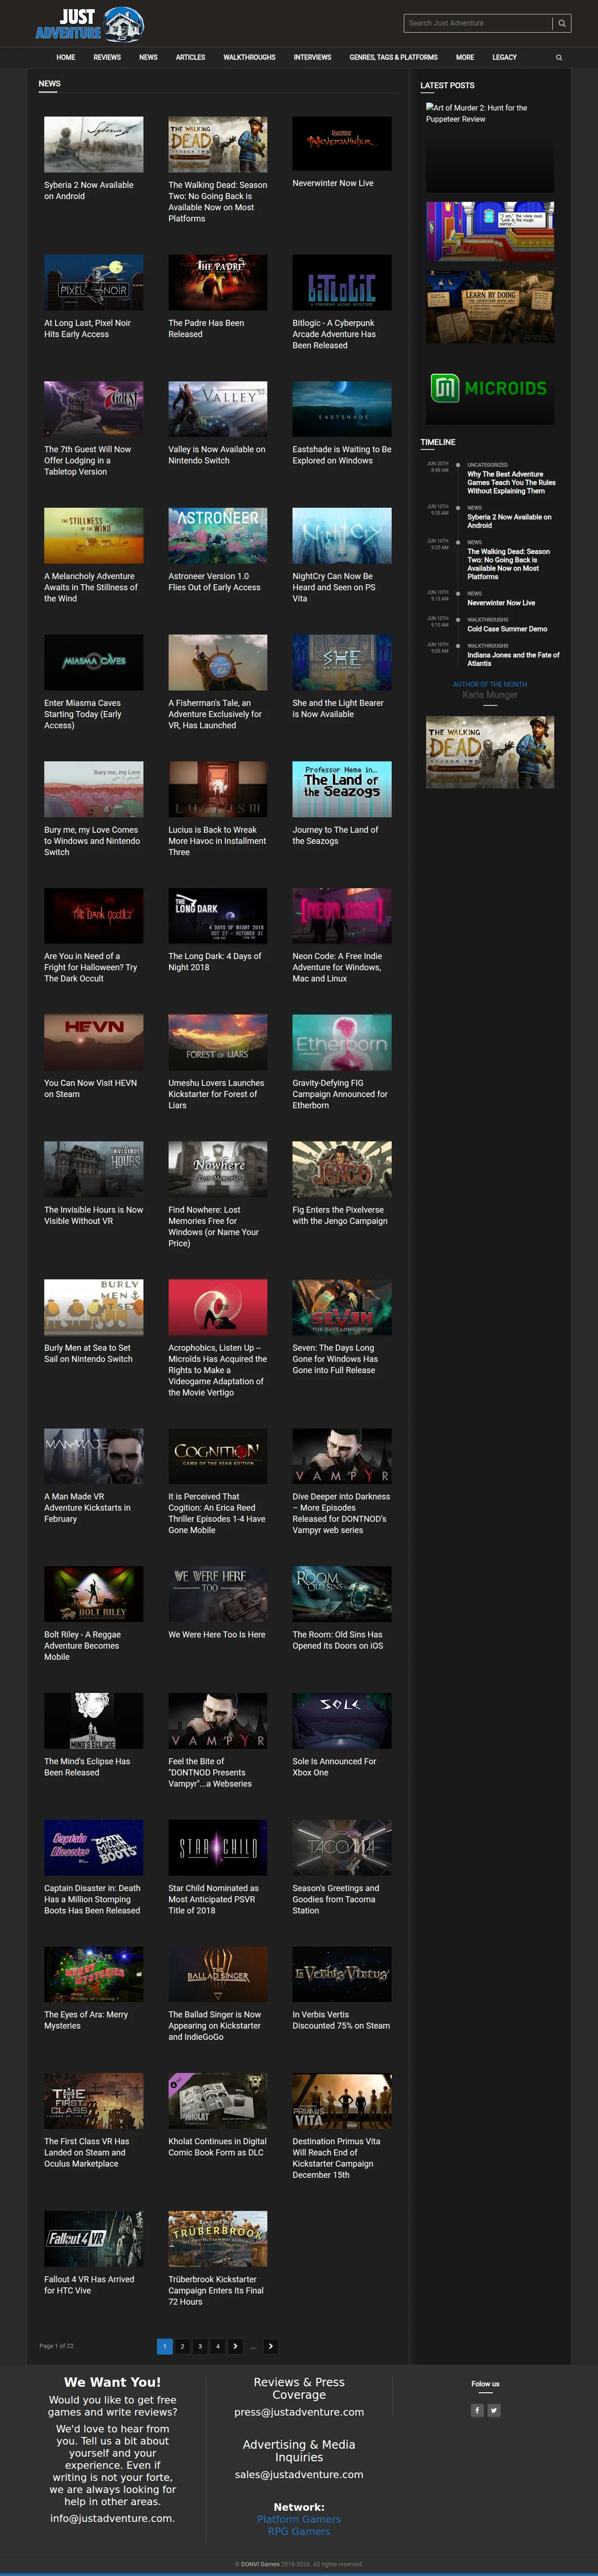
Task: Open the Fallout 4 VR thumbnail
Action: tap(94, 2239)
